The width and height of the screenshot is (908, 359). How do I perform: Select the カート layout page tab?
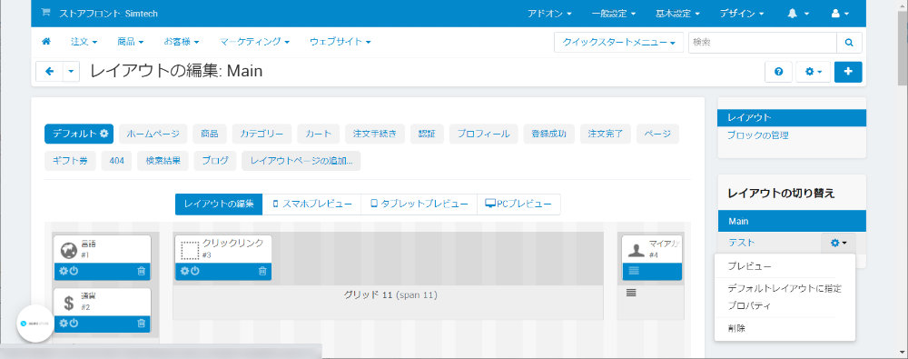(319, 134)
